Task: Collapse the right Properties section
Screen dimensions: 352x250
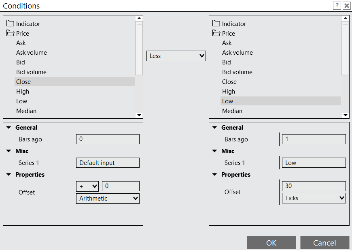Action: point(214,175)
